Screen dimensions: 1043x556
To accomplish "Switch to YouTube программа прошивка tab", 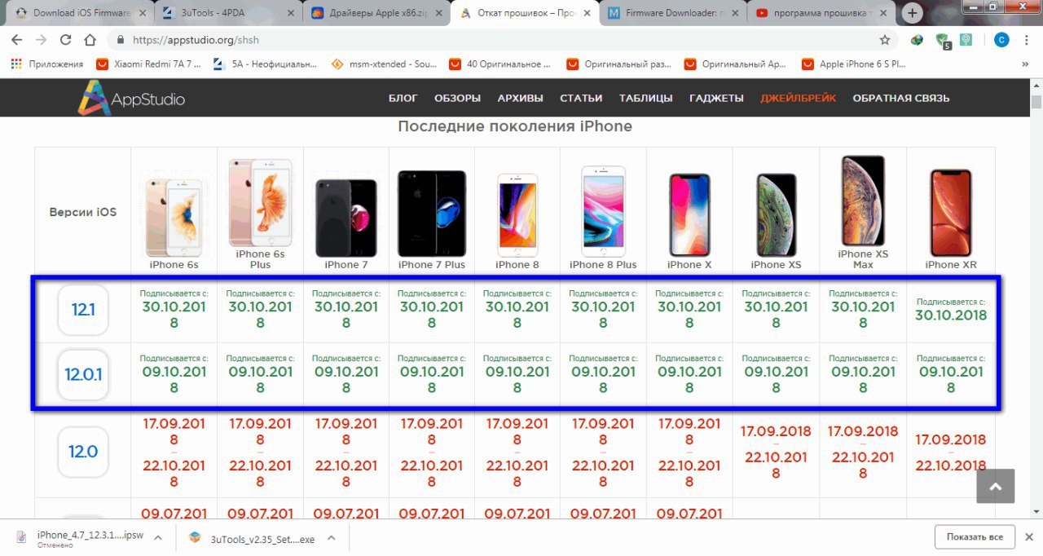I will (x=820, y=13).
